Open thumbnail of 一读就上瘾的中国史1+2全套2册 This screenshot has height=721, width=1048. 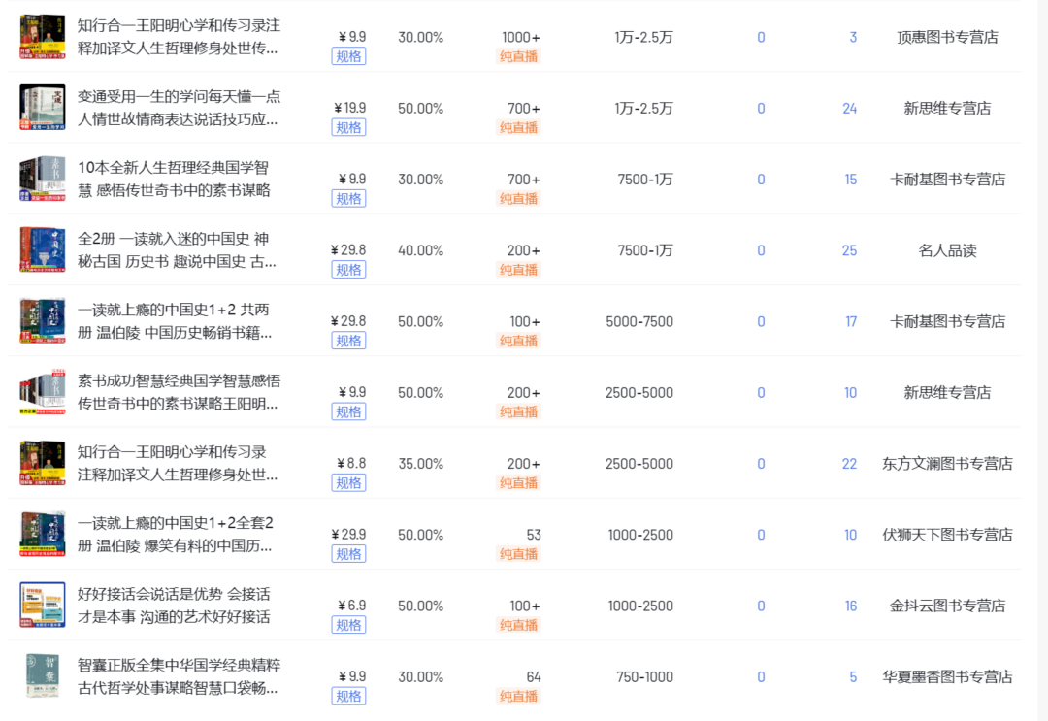43,535
